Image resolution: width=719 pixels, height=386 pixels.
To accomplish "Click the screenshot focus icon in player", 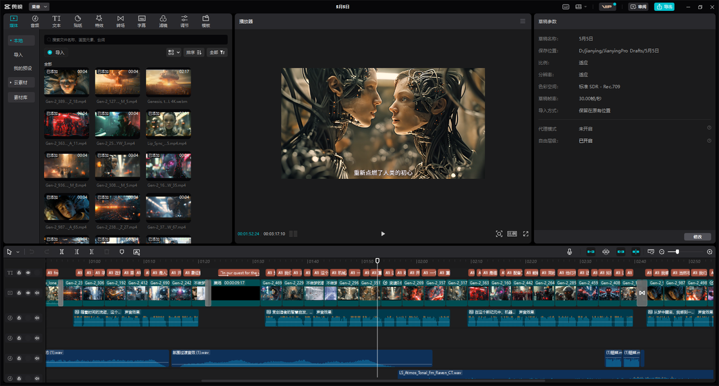I will (499, 234).
